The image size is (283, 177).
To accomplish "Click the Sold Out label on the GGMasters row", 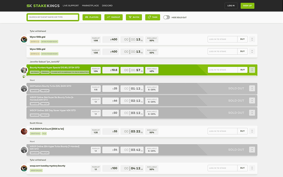I will [x=236, y=88].
